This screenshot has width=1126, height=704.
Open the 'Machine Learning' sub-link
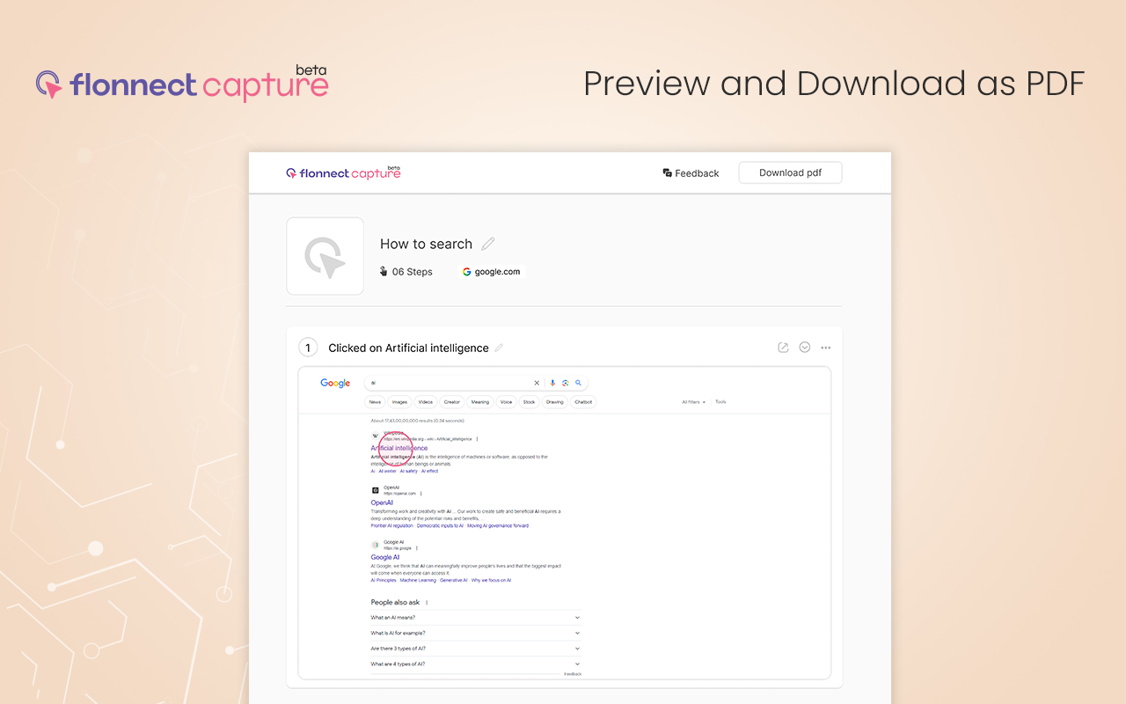418,580
